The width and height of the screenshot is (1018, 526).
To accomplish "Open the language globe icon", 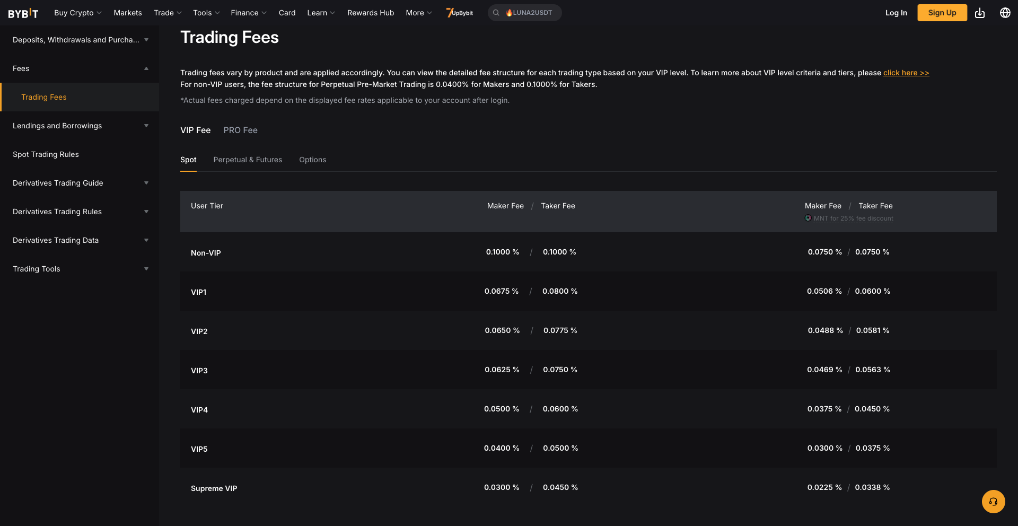I will 1005,13.
